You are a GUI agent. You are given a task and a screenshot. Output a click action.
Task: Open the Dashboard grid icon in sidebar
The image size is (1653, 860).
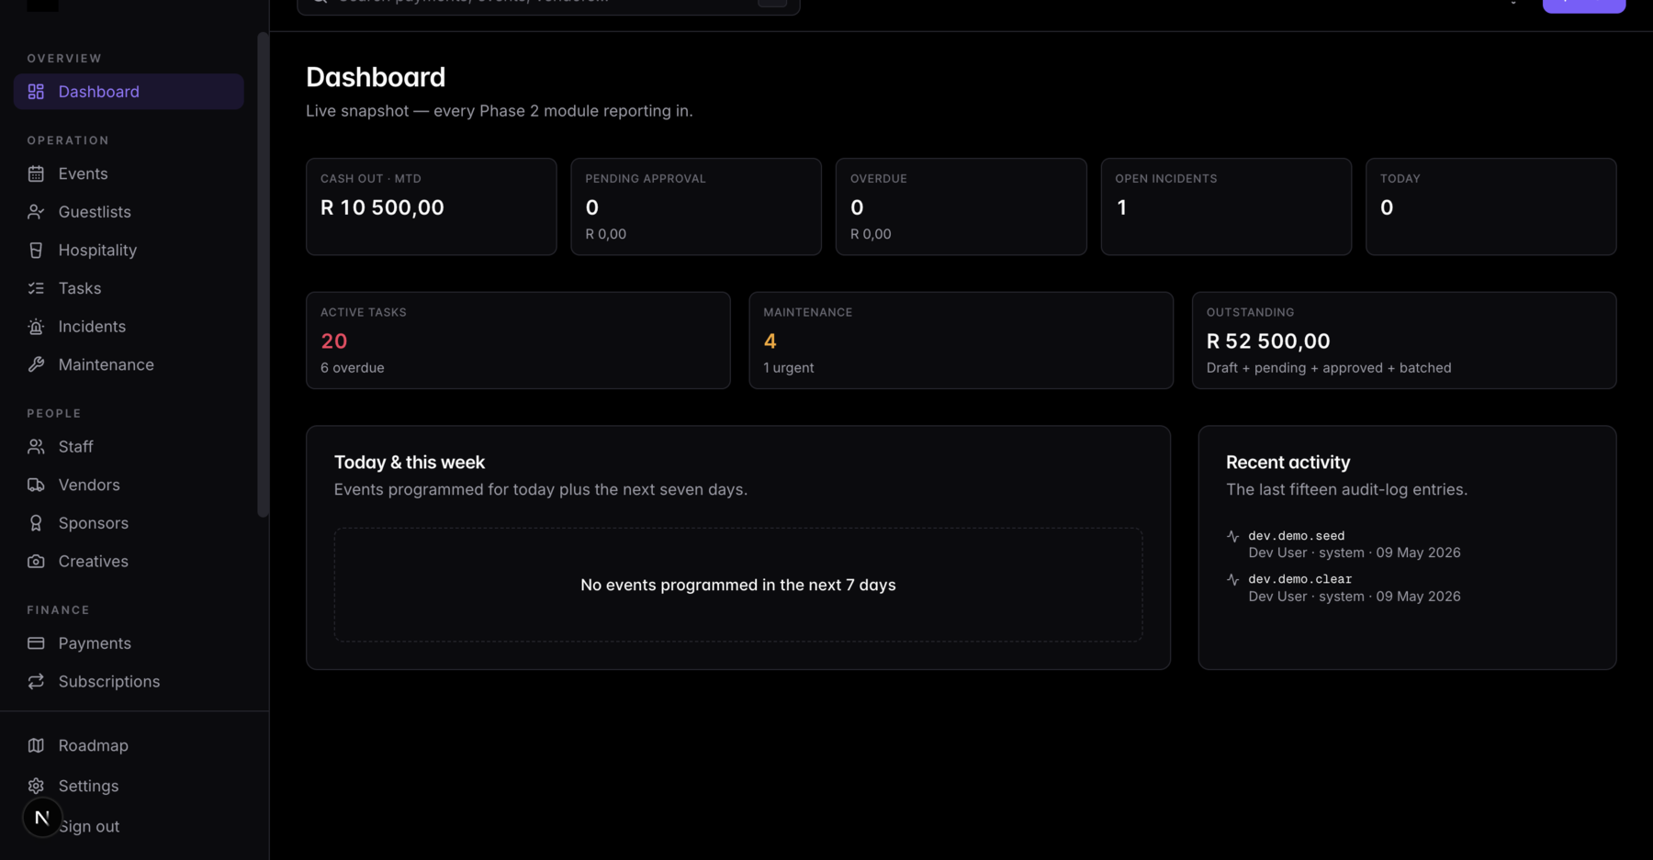coord(36,92)
